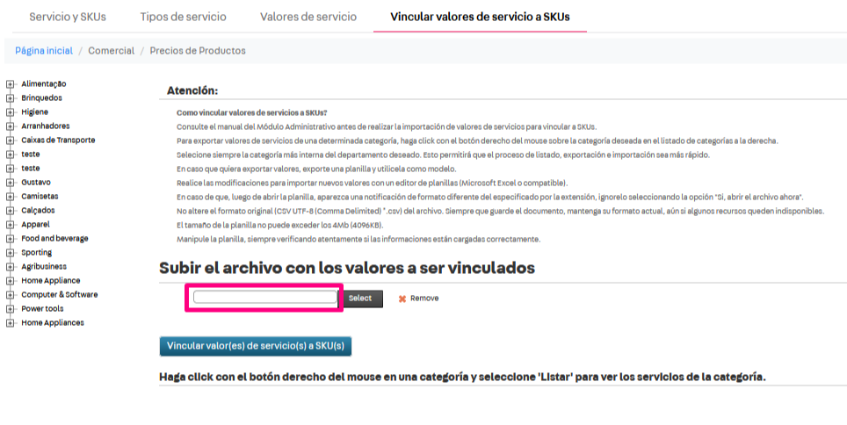Click the red X Remove icon
The width and height of the screenshot is (847, 425).
tap(402, 299)
